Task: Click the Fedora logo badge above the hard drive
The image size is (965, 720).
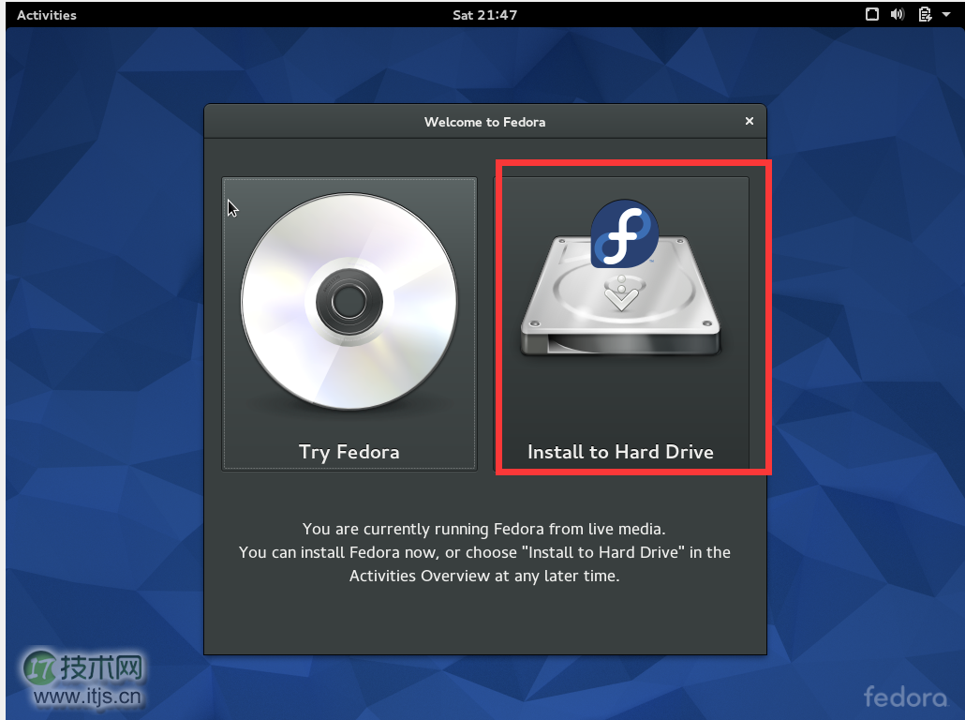Action: [x=624, y=234]
